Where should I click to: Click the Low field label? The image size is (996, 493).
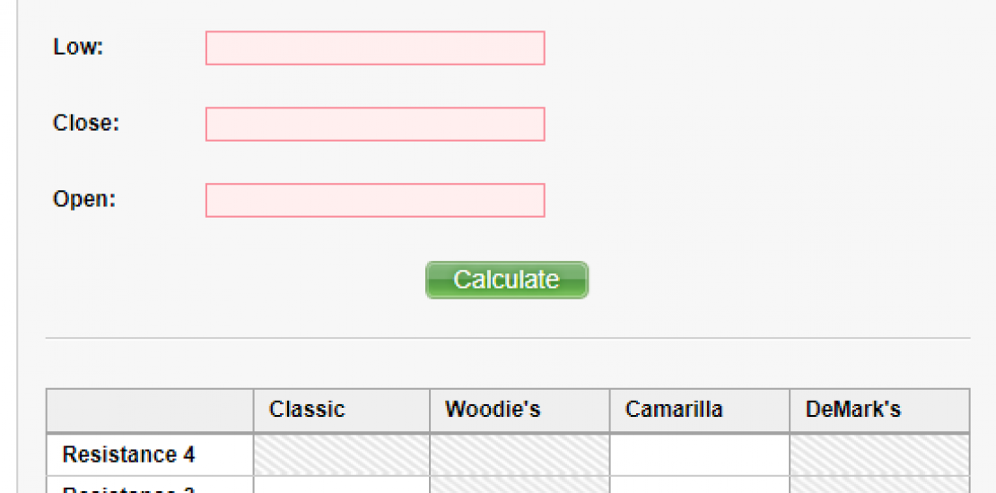pos(78,47)
